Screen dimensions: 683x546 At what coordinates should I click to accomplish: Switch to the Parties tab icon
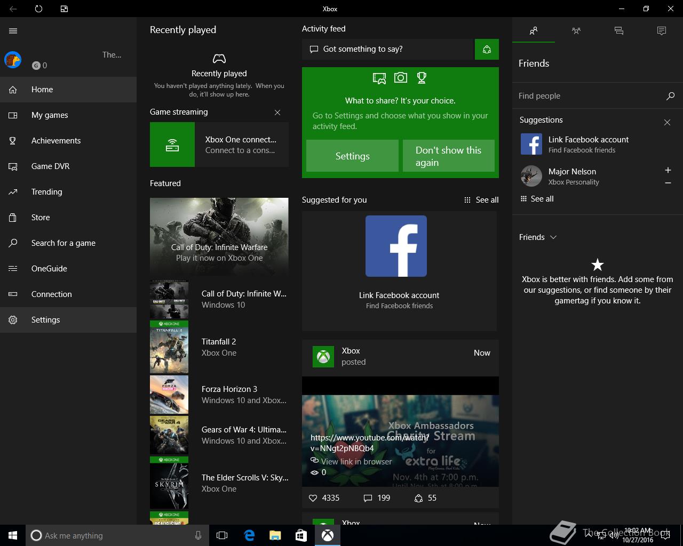[576, 31]
